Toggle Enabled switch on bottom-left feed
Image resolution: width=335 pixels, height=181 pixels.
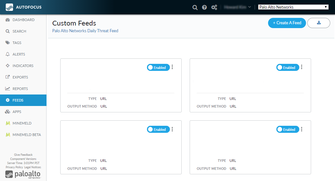(x=158, y=130)
